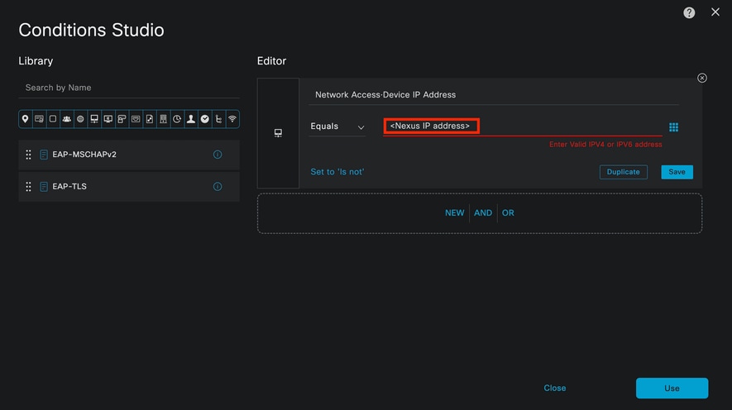Add an AND condition

(x=483, y=212)
